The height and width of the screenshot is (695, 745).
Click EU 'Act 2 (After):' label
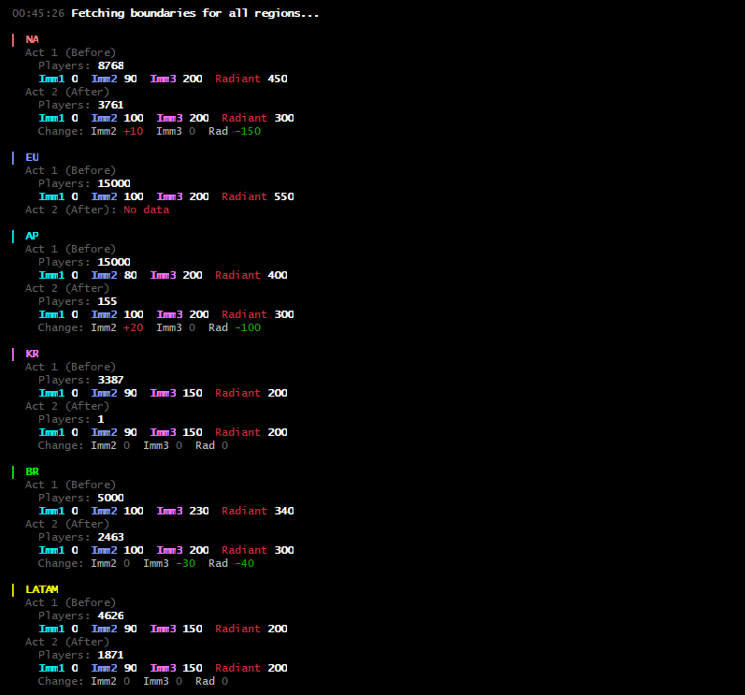(x=71, y=210)
